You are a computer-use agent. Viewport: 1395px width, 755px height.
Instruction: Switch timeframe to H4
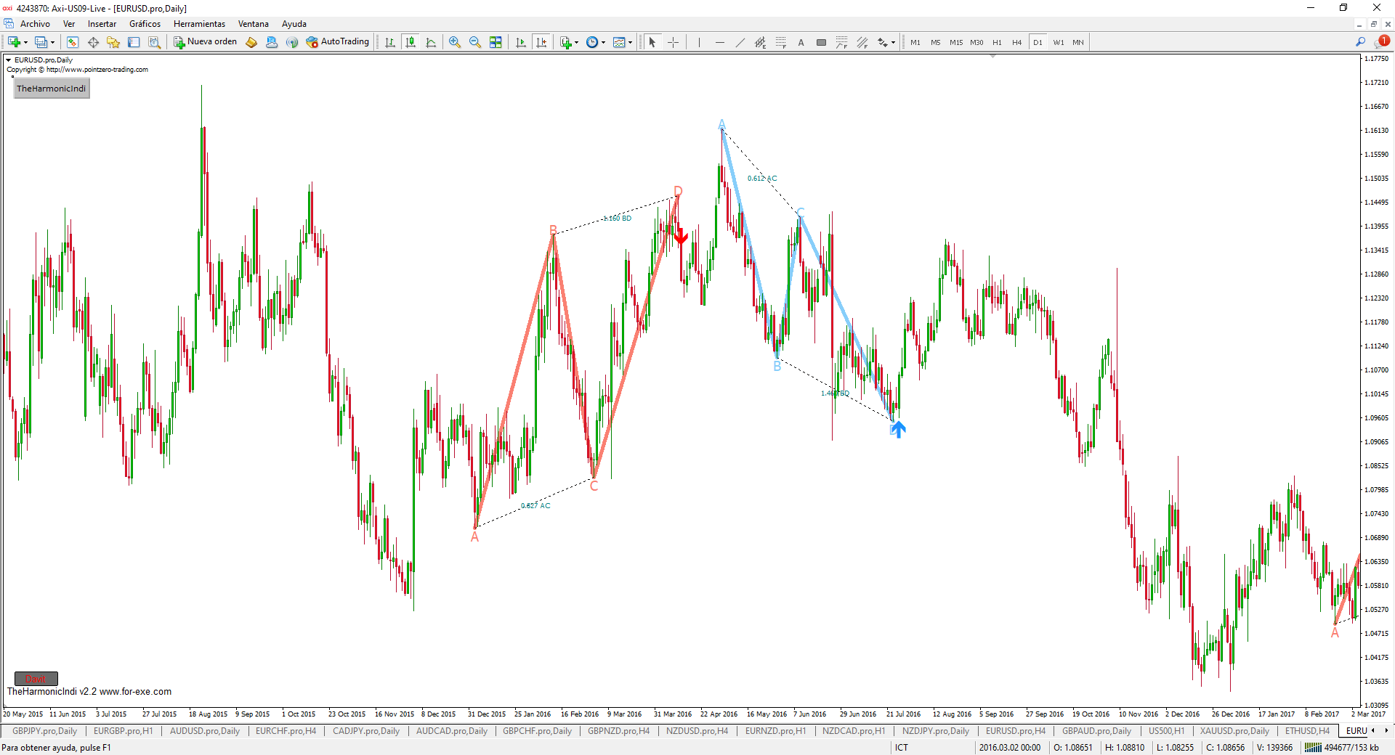1016,42
